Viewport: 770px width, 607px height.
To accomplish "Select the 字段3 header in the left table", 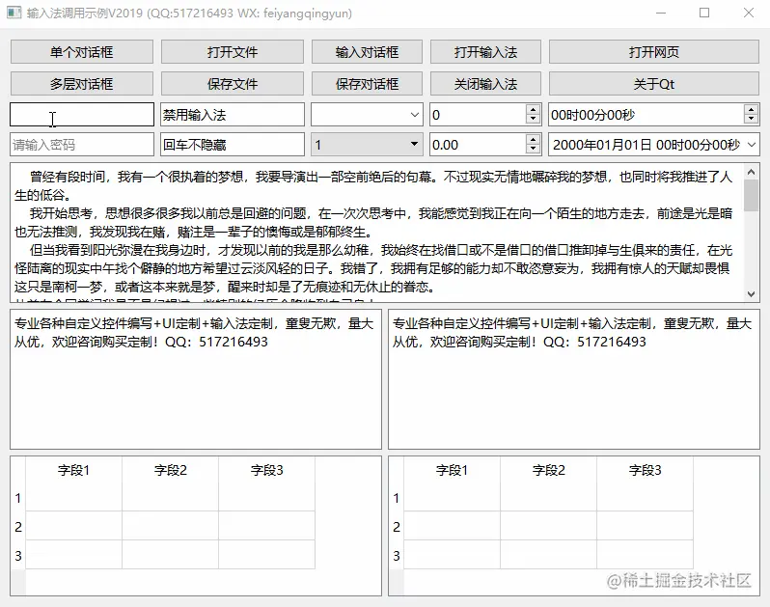I will (266, 470).
